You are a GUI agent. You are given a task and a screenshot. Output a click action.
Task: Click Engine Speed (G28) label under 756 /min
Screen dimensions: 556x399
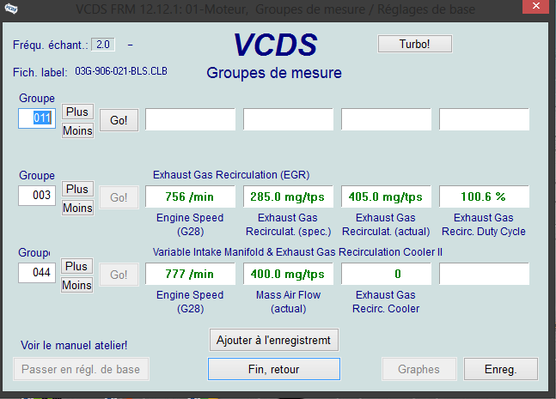(190, 225)
